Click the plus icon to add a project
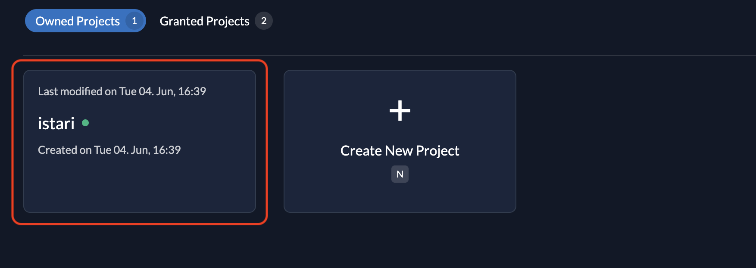Image resolution: width=756 pixels, height=268 pixels. click(400, 111)
